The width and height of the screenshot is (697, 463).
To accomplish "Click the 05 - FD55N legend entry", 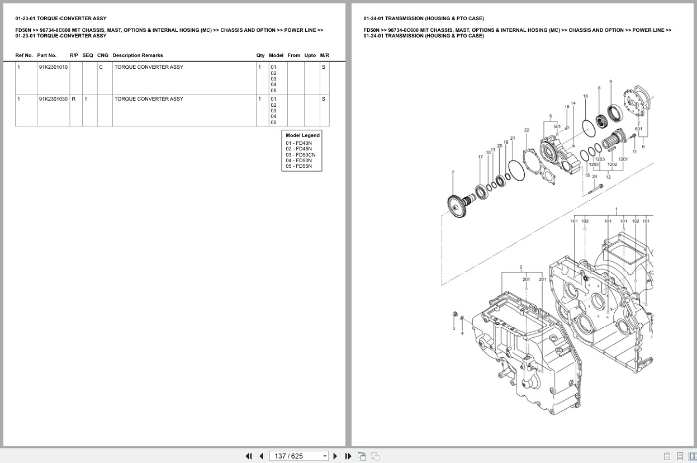I will coord(299,166).
